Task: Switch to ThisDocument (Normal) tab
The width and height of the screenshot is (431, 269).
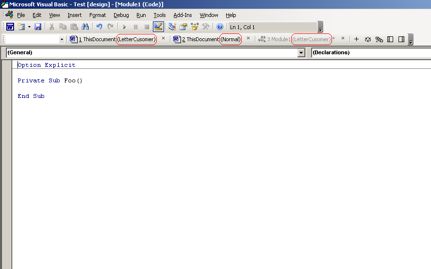Action: pyautogui.click(x=207, y=39)
